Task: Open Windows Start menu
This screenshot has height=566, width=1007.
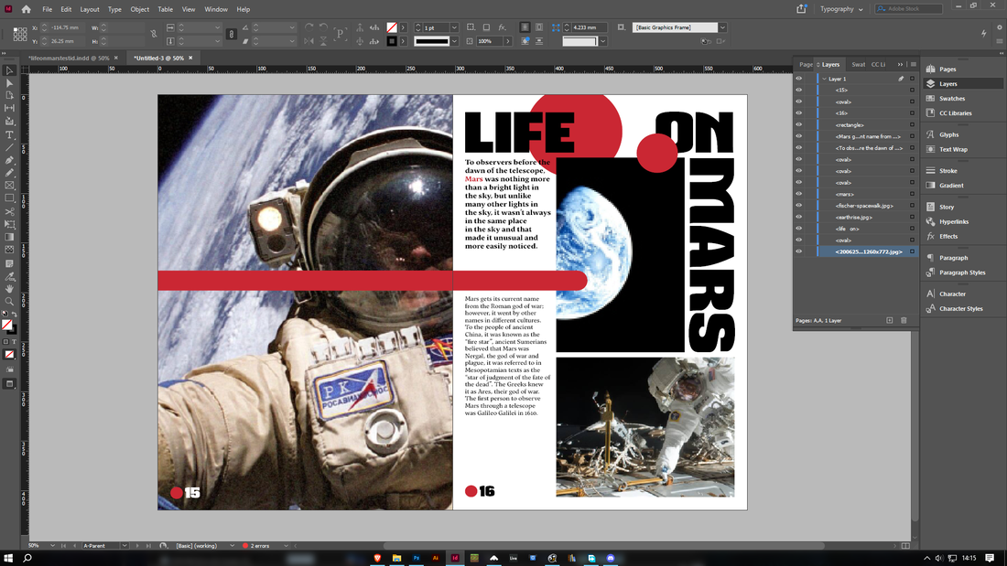Action: [x=8, y=559]
